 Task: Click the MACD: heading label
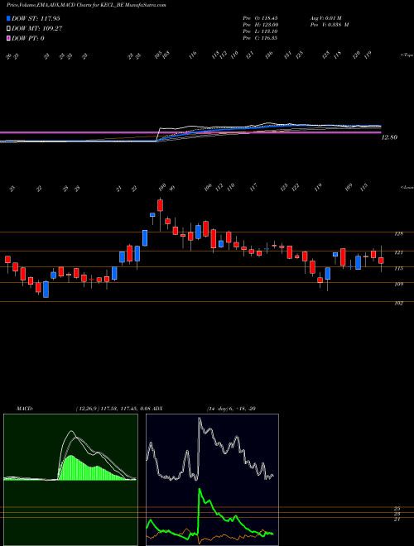coord(24,408)
